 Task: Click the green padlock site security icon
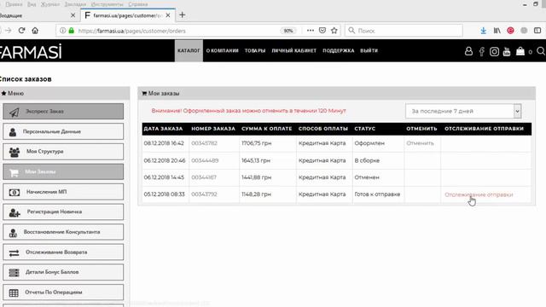pyautogui.click(x=72, y=31)
